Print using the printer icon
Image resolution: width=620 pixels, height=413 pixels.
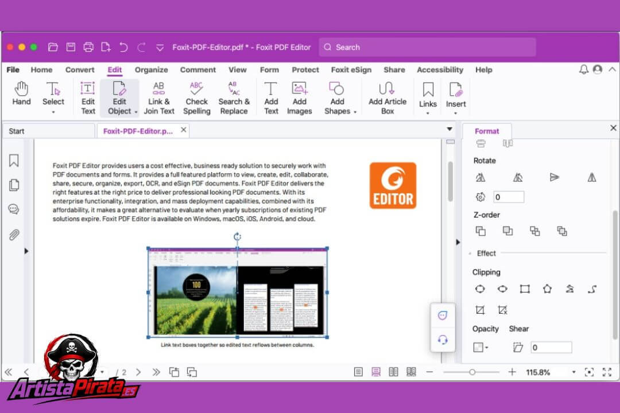(88, 47)
